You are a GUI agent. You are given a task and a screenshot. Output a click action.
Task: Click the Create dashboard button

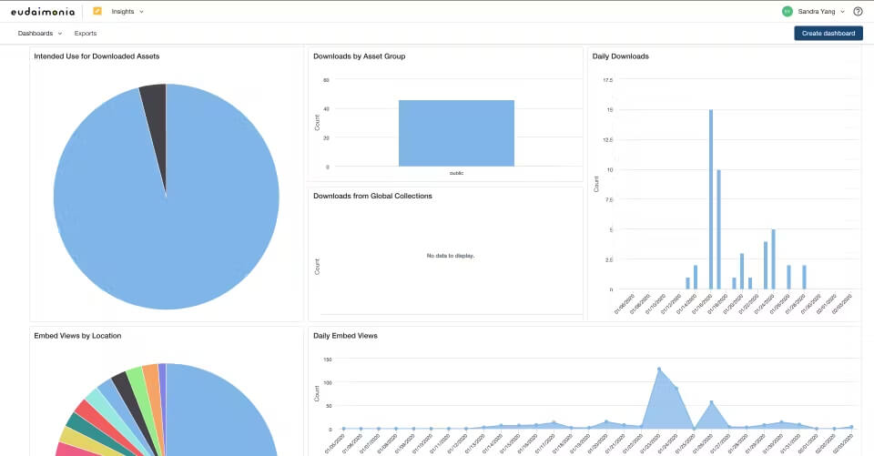(828, 34)
